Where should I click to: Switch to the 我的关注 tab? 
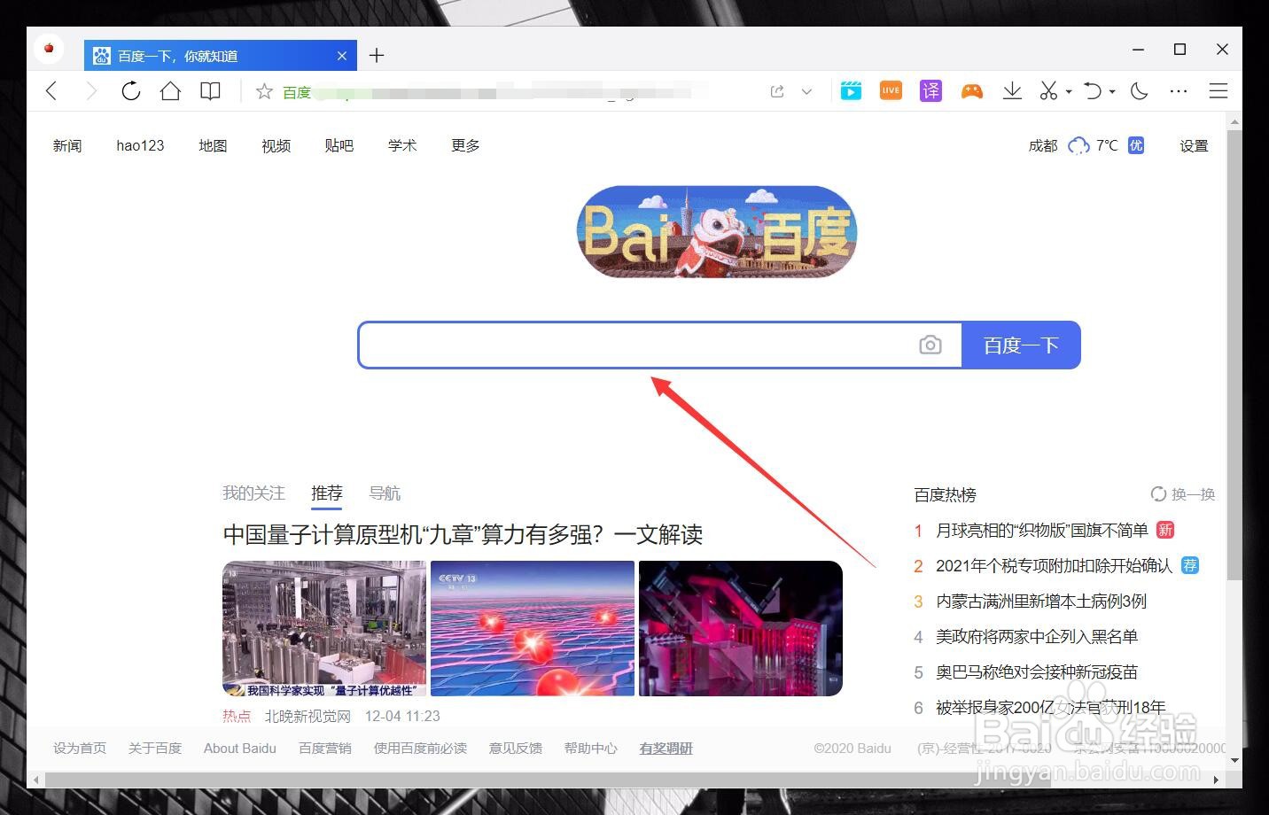(253, 493)
